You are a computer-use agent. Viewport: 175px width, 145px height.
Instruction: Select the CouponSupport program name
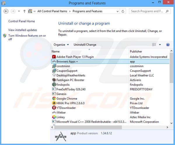[67, 71]
